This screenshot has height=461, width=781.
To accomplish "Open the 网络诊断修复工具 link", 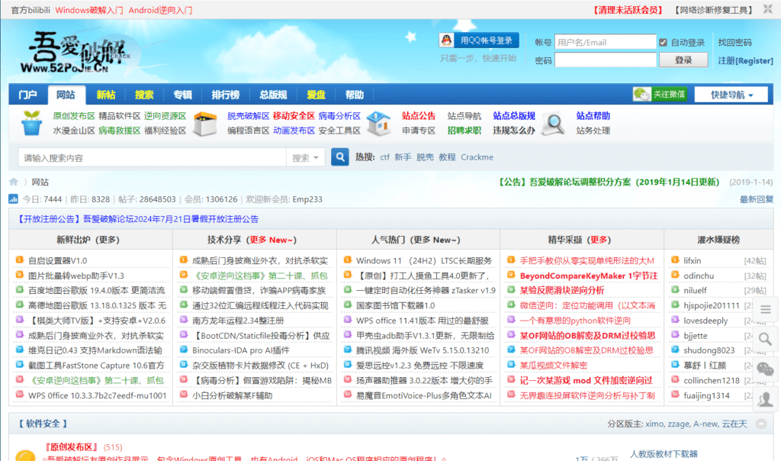I will coord(713,10).
